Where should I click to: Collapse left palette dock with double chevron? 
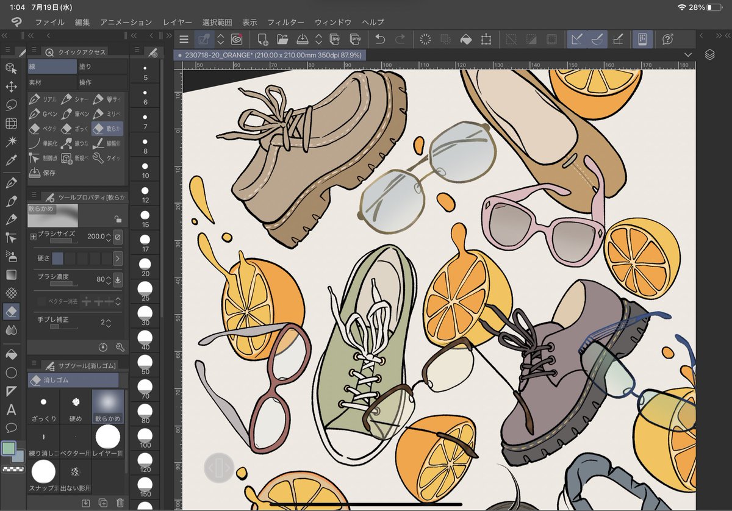tap(4, 36)
